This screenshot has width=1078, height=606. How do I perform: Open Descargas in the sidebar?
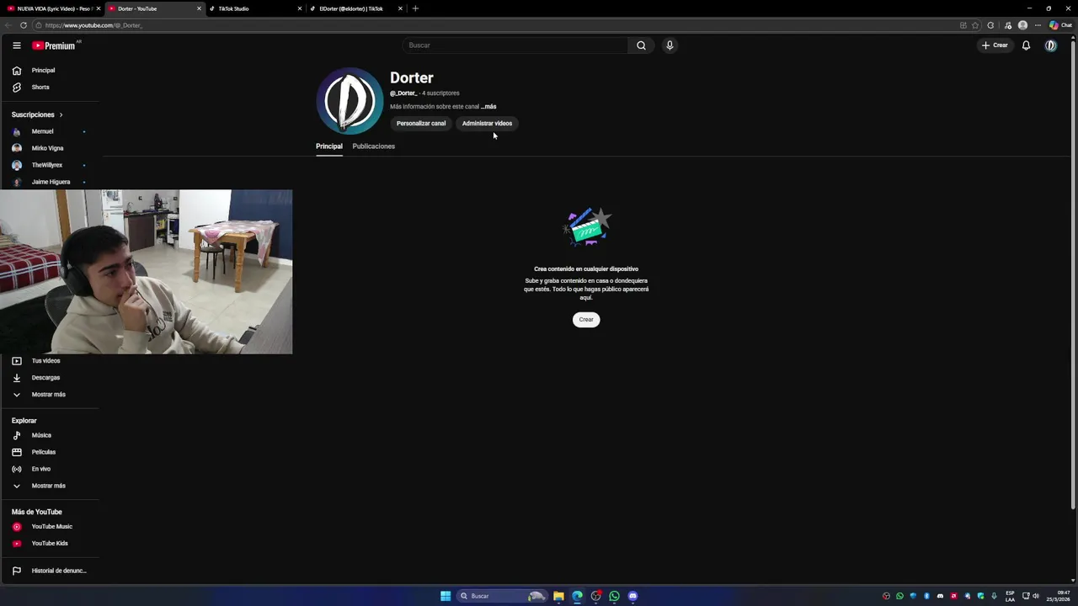[x=51, y=378]
